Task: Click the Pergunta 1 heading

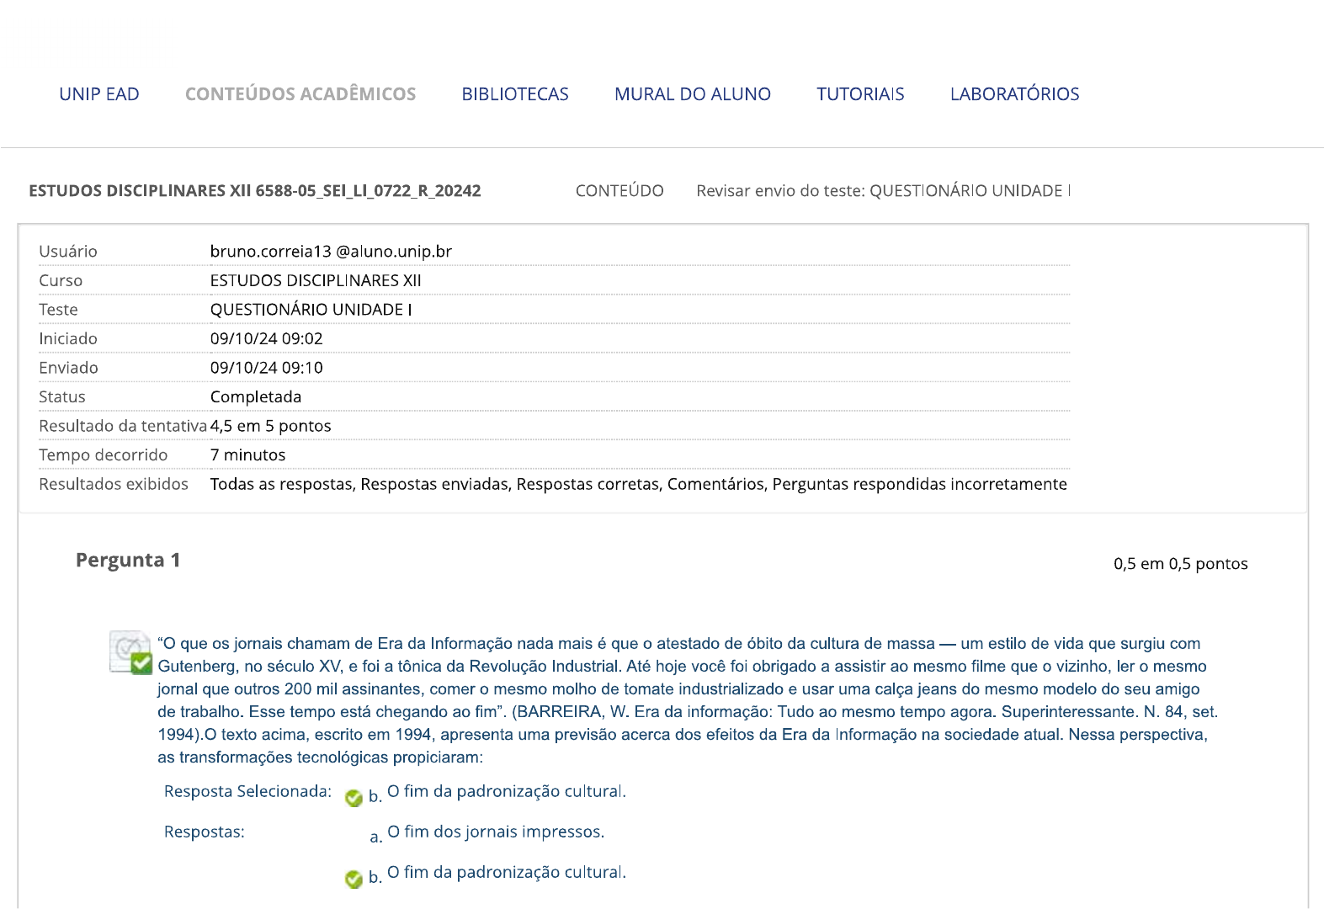Action: click(x=128, y=561)
